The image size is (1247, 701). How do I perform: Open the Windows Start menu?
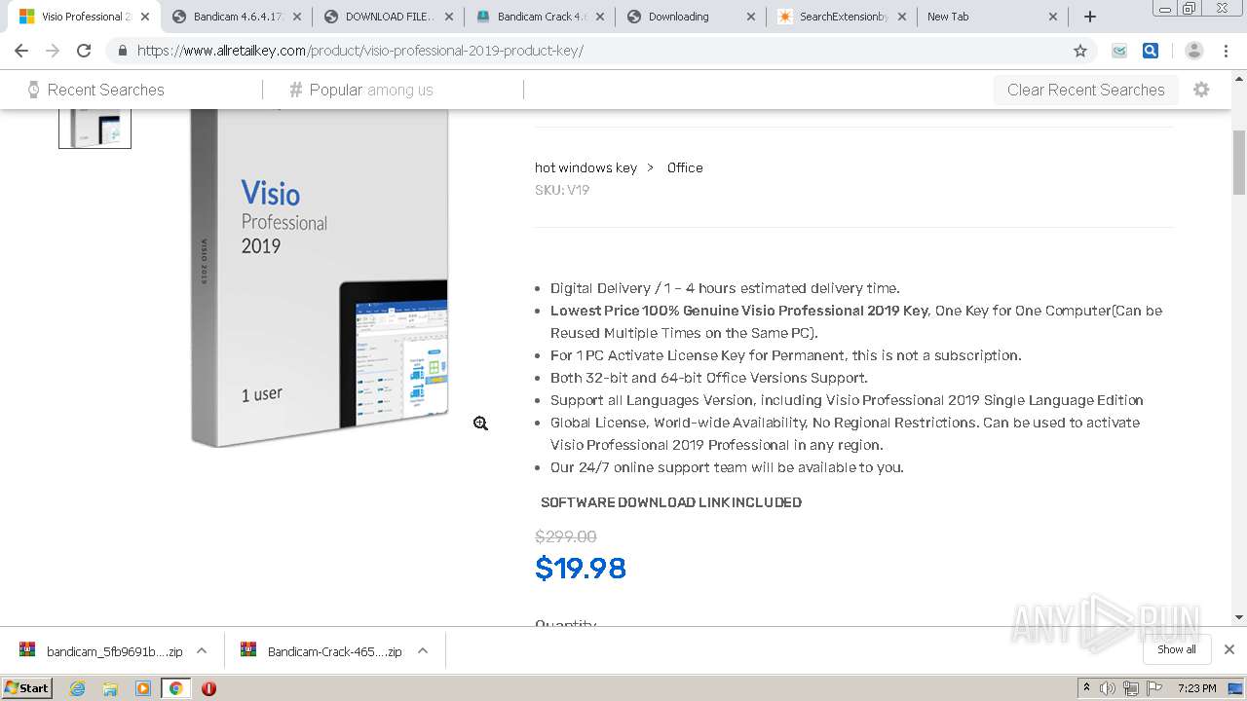[27, 688]
